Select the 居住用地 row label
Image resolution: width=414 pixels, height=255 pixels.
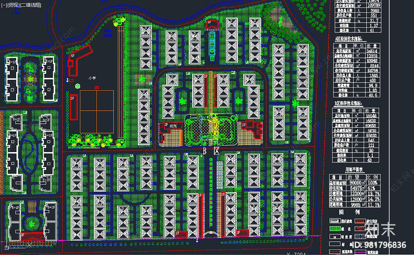337,188
